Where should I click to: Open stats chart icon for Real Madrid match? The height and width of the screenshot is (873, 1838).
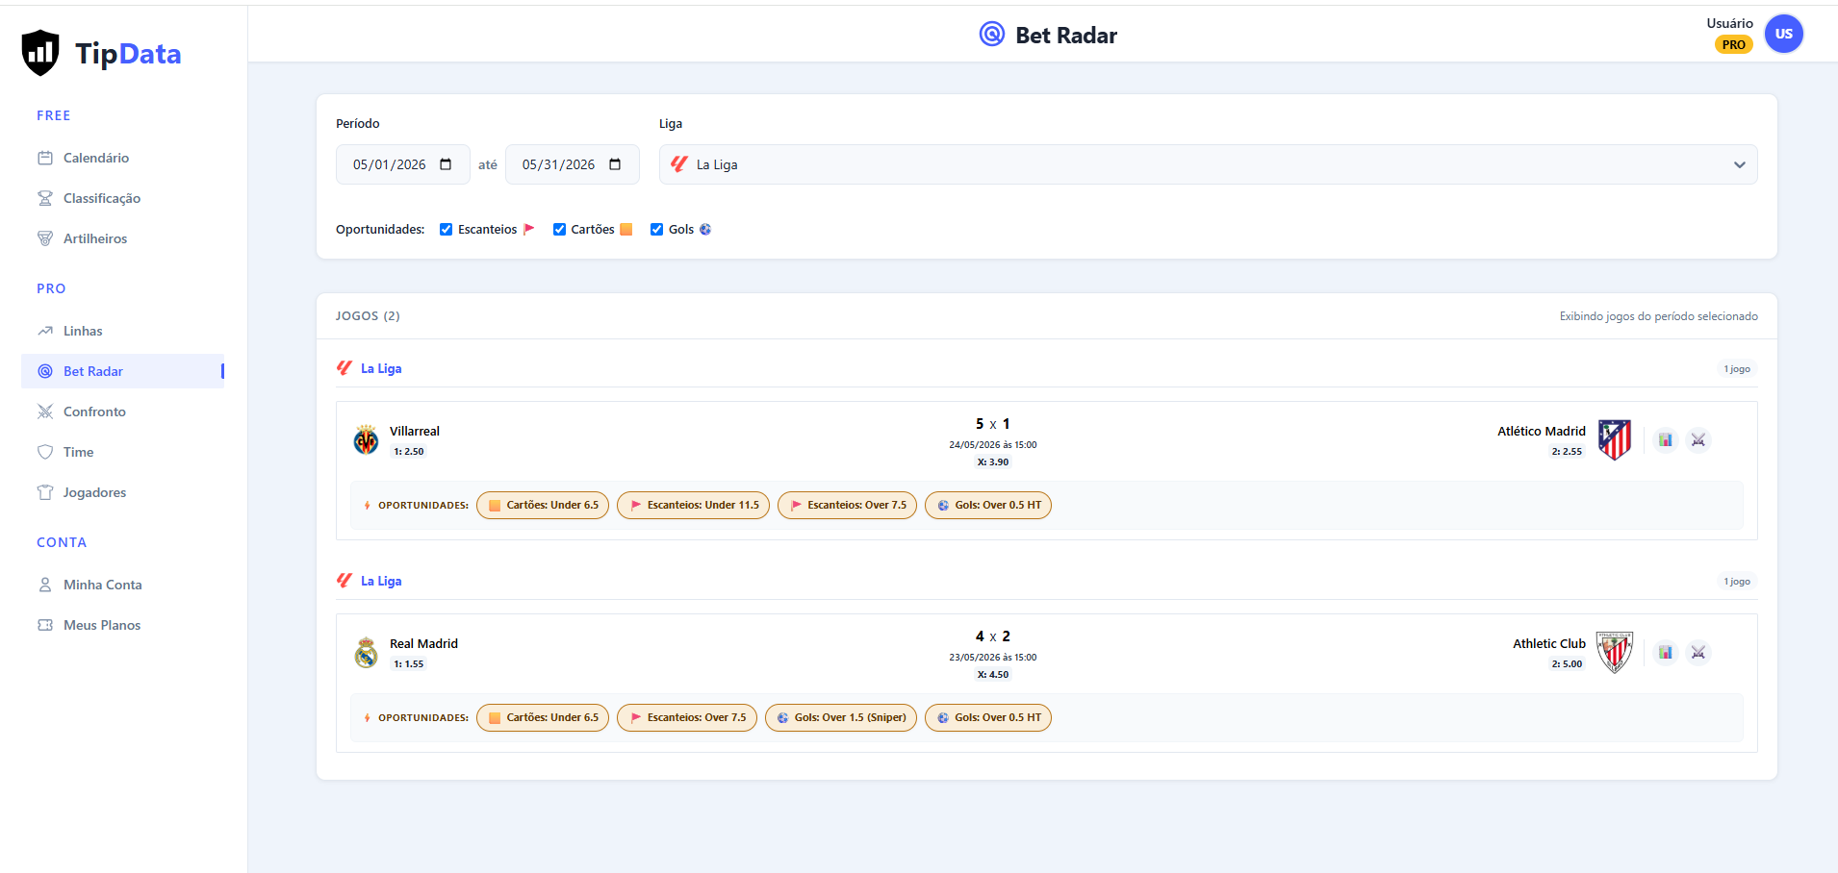tap(1665, 652)
